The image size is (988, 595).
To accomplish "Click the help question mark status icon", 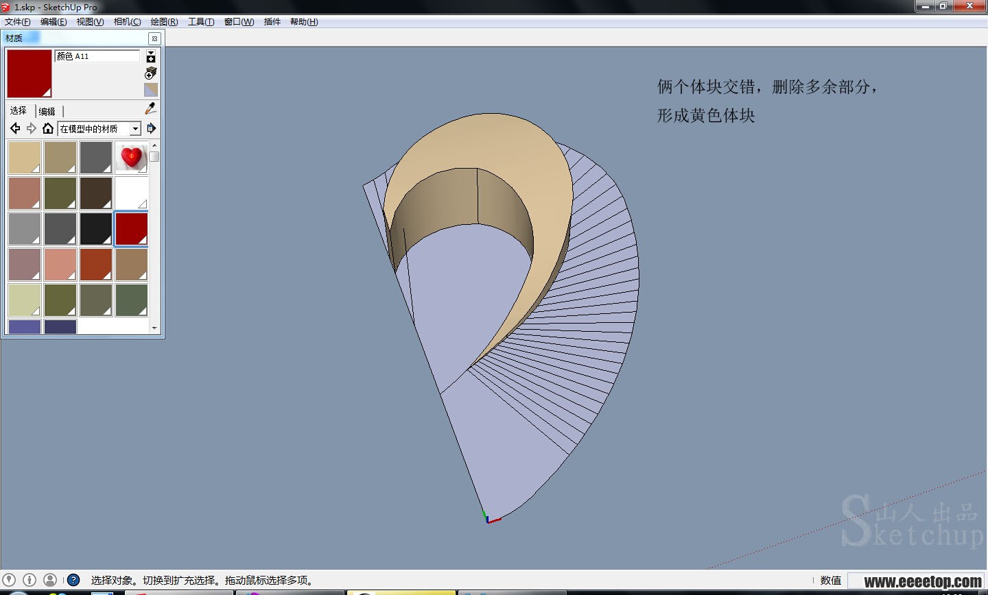I will (73, 580).
